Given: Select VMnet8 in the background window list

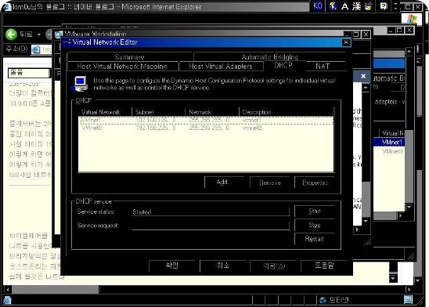Looking at the screenshot, I should click(392, 151).
